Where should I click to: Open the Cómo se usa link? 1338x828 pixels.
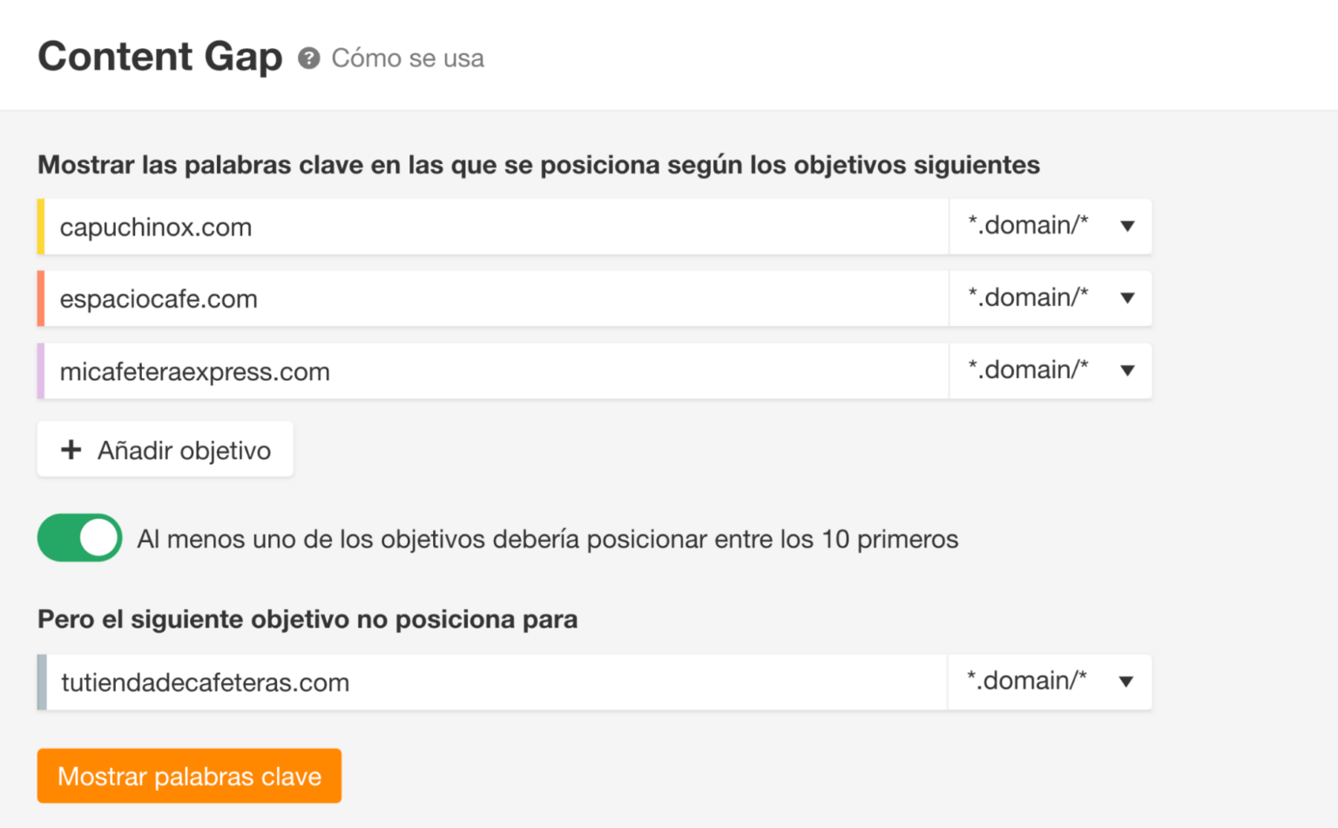407,58
